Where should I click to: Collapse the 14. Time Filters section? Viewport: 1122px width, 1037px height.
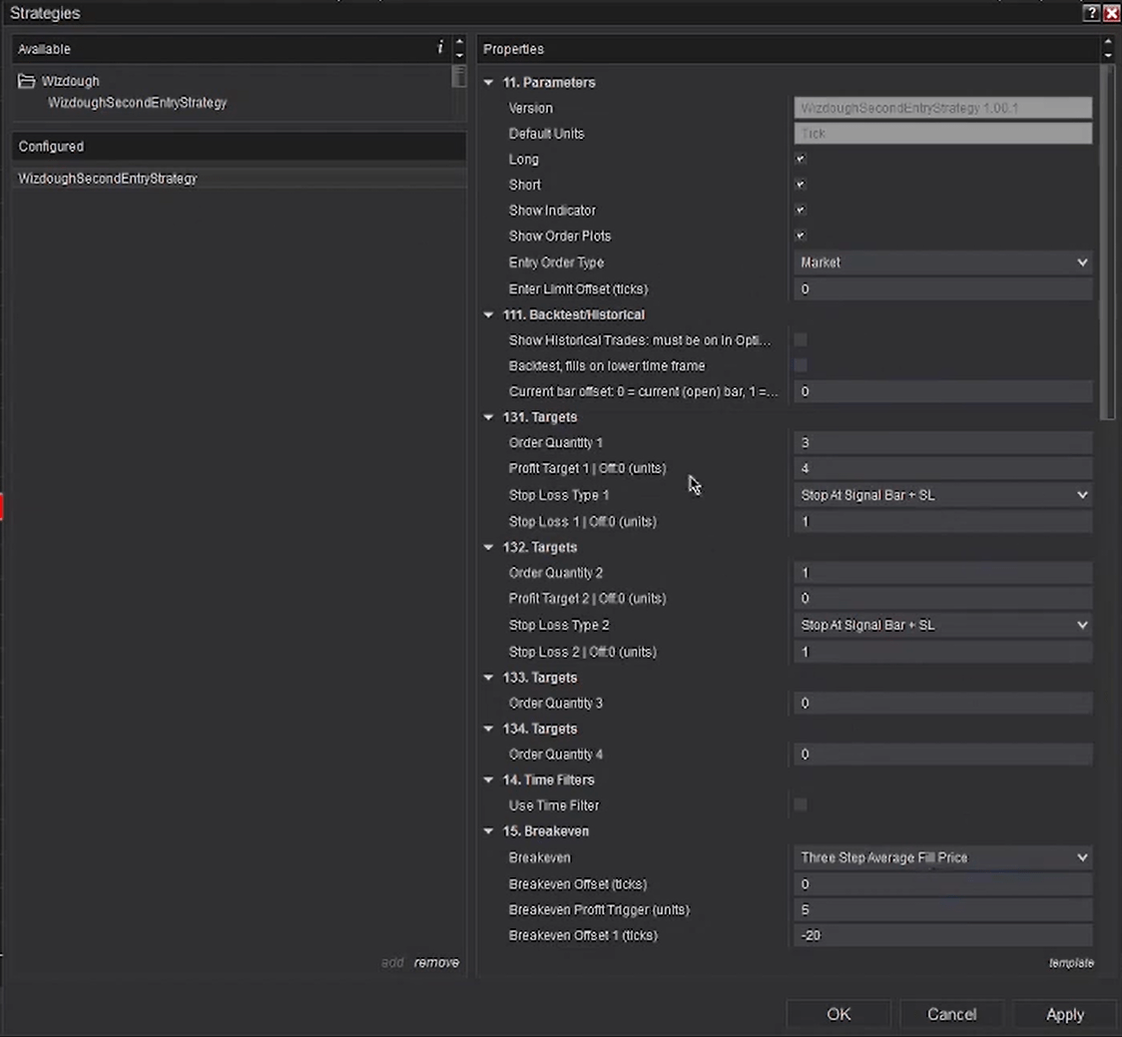coord(489,780)
